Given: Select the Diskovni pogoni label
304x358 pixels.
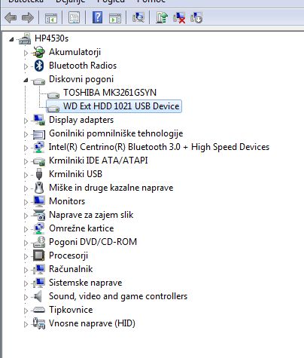Looking at the screenshot, I should coord(81,79).
